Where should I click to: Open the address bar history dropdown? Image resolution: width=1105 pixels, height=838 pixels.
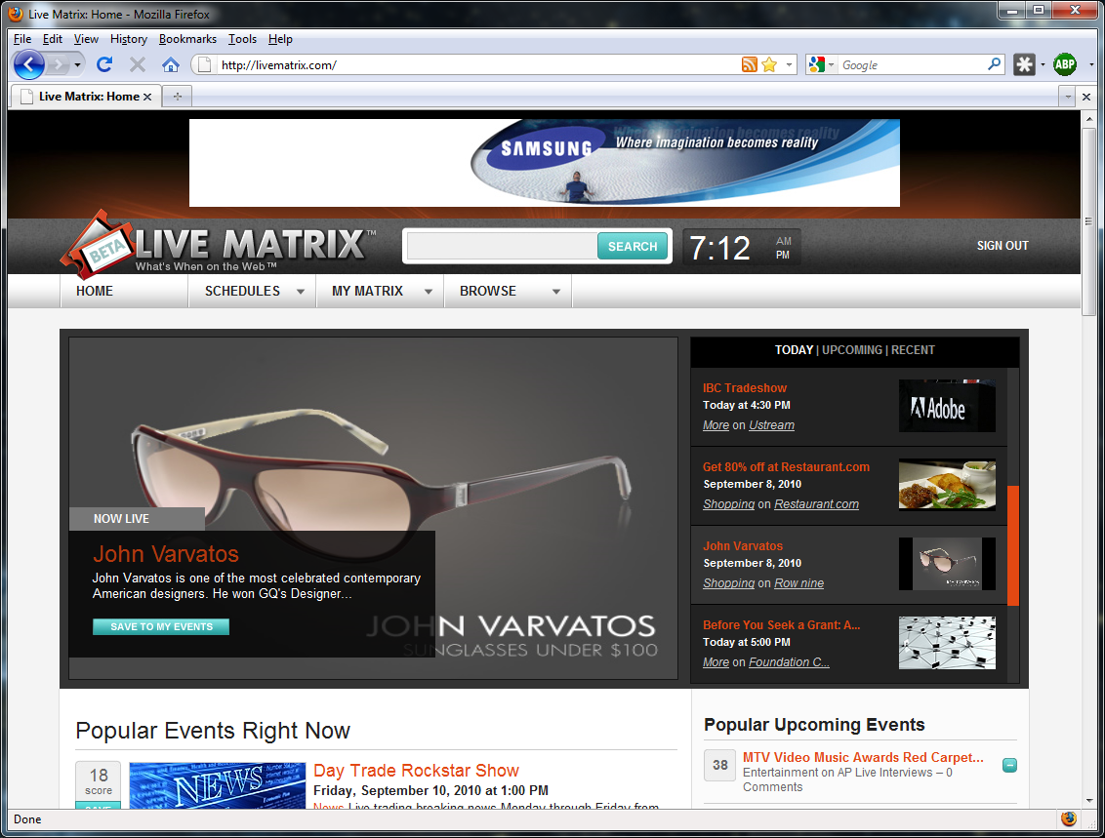(789, 64)
